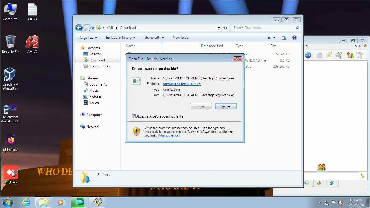Refresh the Downloads folder address bar
This screenshot has width=370, height=208.
point(225,28)
